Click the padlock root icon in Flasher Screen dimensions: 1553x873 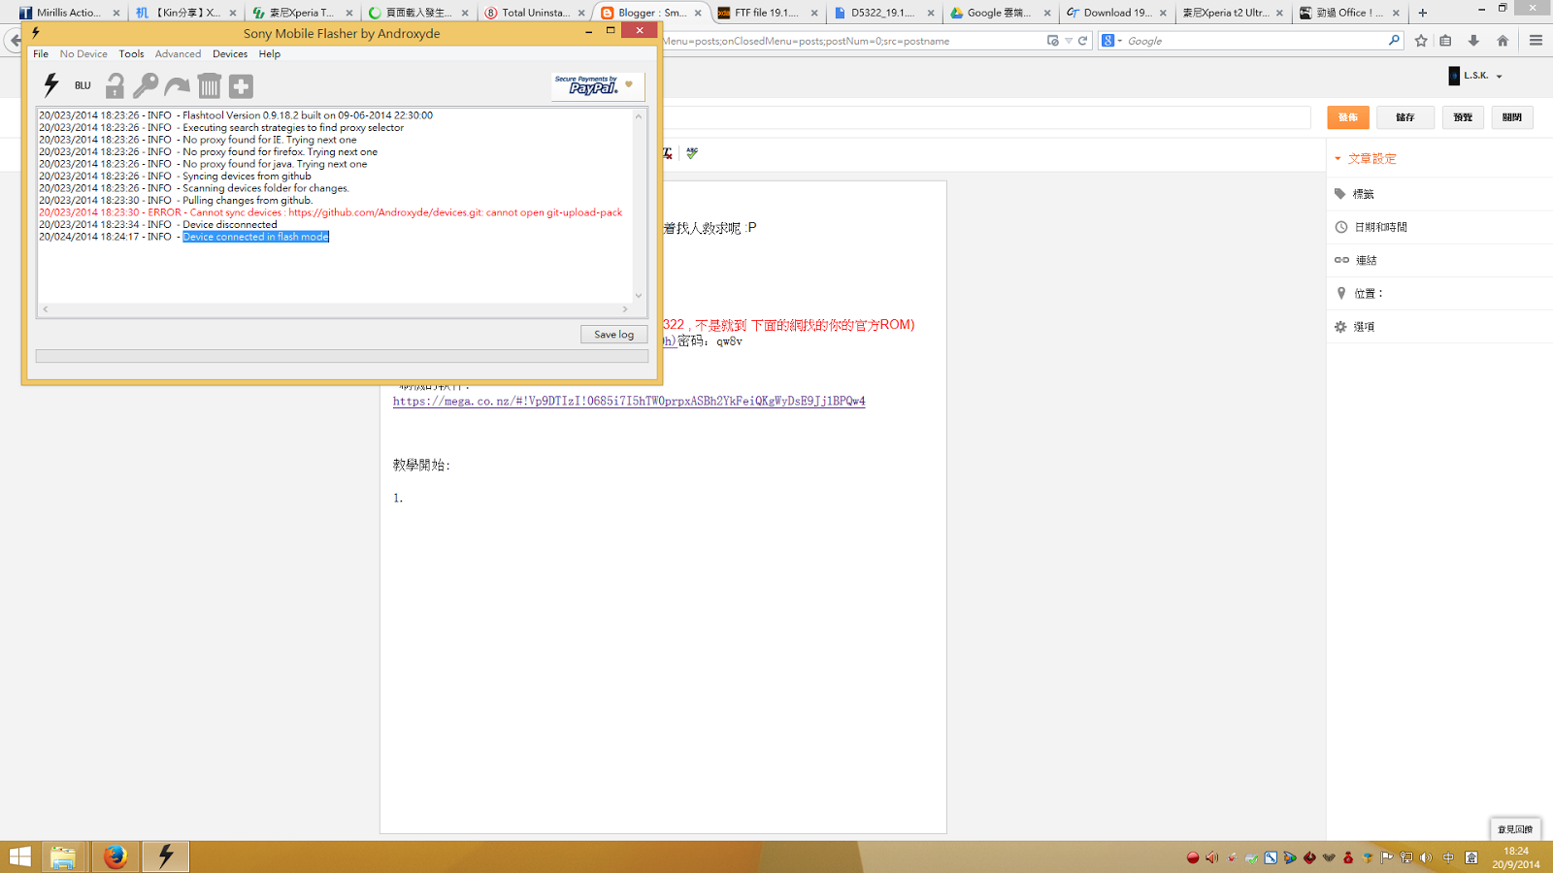[x=115, y=86]
